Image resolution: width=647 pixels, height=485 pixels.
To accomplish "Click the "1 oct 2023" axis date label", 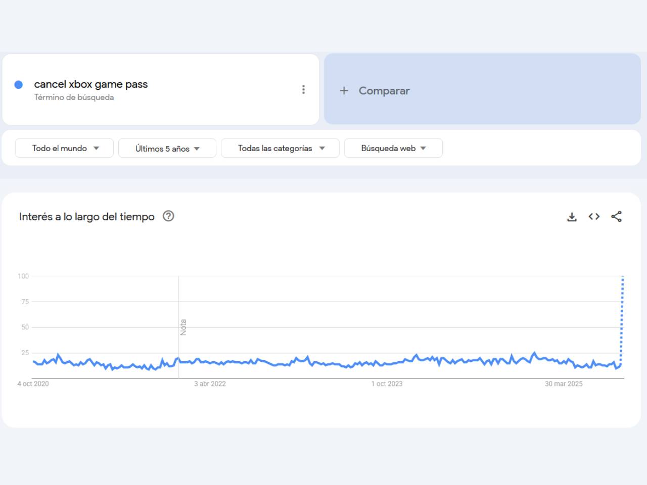I will (x=387, y=384).
